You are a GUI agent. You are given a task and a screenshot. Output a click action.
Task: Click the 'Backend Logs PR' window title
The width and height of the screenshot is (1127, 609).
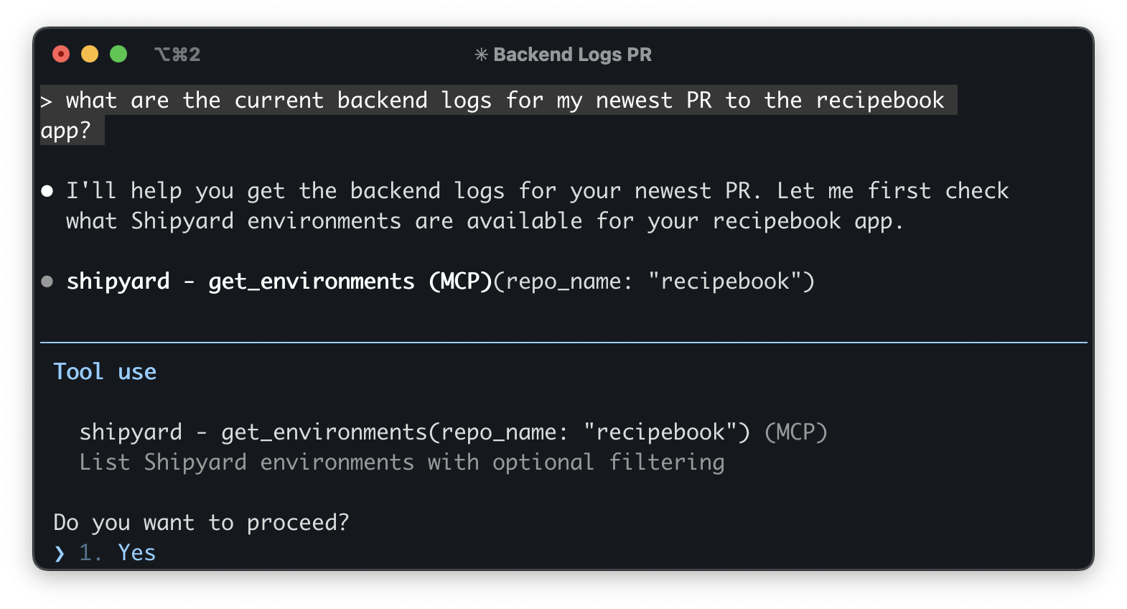(x=572, y=55)
